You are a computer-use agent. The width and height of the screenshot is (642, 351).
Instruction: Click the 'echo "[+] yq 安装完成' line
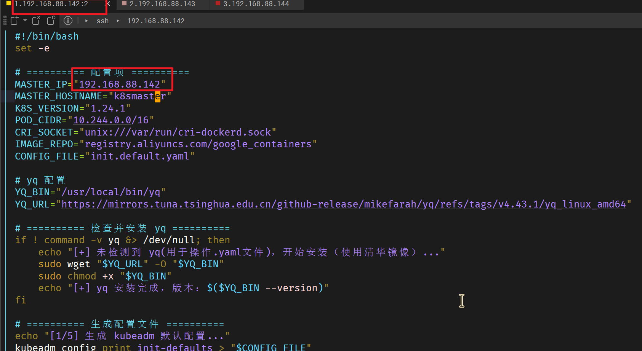coord(183,288)
